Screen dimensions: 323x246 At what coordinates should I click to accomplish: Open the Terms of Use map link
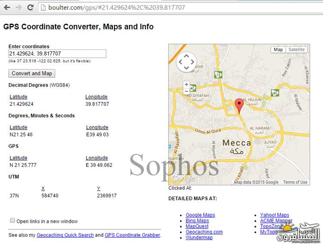[295, 182]
